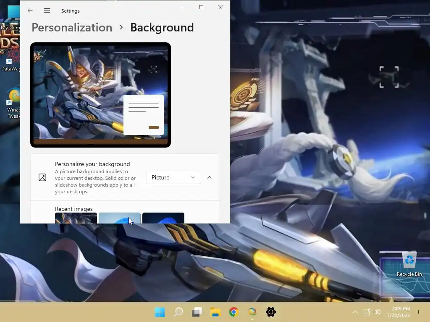Click the network icon in system tray
Screen dimensions: 430x322
pos(367,312)
